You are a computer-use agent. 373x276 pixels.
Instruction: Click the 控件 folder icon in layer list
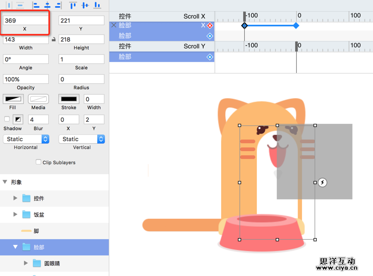26,198
